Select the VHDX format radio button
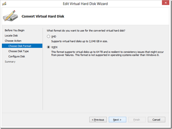Screen dimensions: 172x129 [x=48, y=47]
